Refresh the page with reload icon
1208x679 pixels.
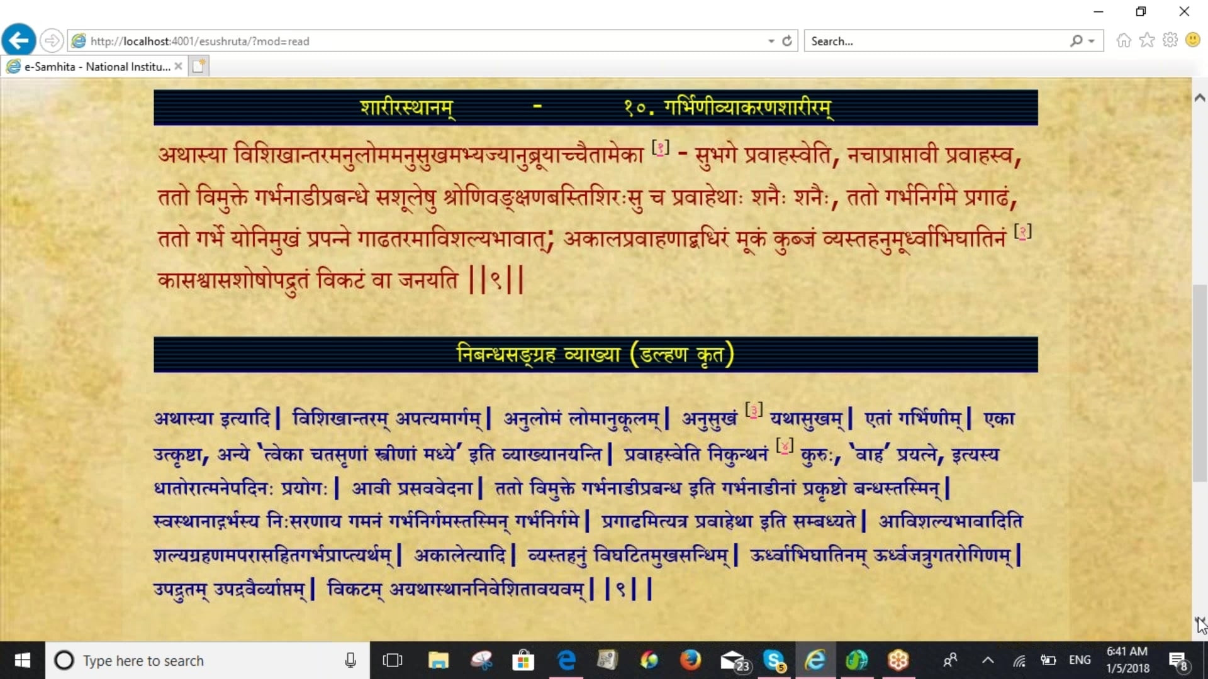click(787, 41)
